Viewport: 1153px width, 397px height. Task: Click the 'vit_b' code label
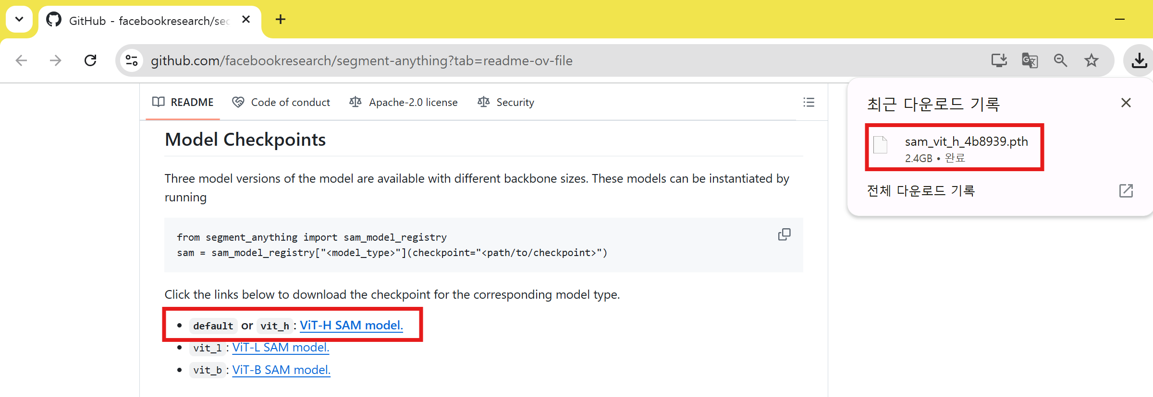pyautogui.click(x=207, y=370)
